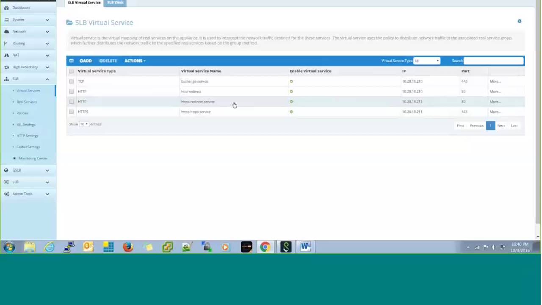Check the box for https-https-service row

[71, 112]
